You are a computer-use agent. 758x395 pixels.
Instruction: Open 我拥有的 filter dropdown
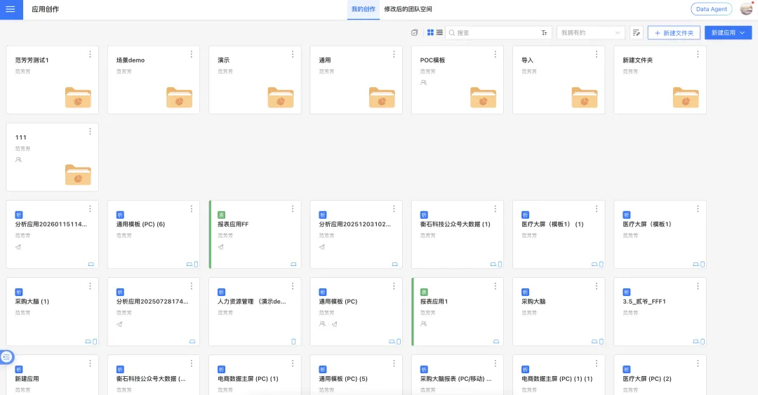pyautogui.click(x=590, y=32)
